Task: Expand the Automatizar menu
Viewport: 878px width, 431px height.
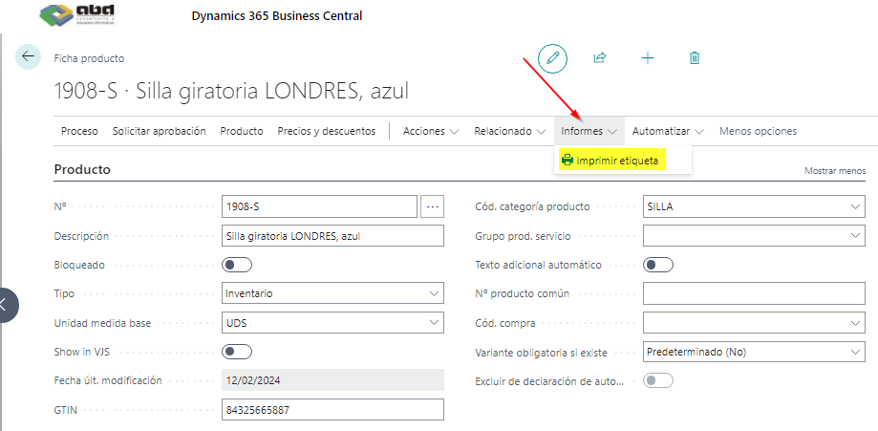Action: pos(668,131)
